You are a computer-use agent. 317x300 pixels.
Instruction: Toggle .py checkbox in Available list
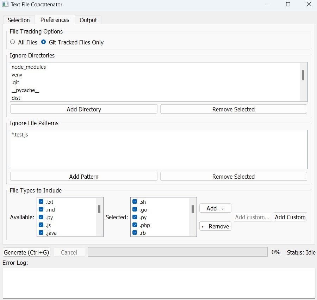pyautogui.click(x=41, y=217)
